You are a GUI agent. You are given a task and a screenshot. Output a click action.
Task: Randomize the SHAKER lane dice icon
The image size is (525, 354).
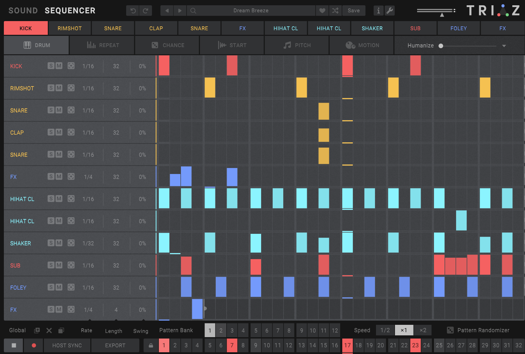71,243
